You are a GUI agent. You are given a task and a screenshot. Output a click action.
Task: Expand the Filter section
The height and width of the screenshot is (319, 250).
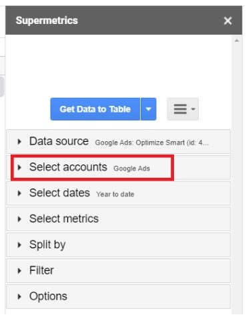tap(119, 270)
